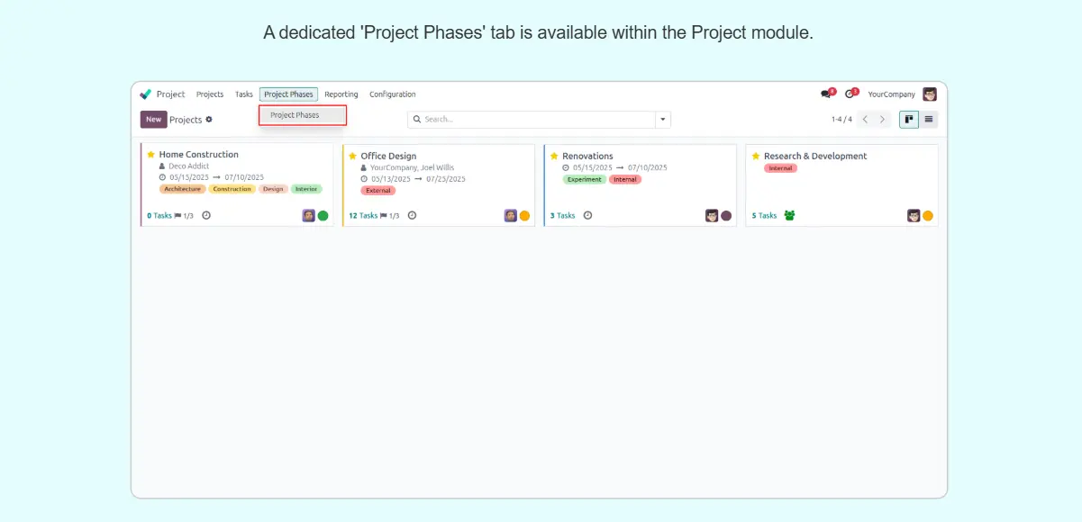1082x522 pixels.
Task: Switch to list view
Action: click(x=928, y=120)
